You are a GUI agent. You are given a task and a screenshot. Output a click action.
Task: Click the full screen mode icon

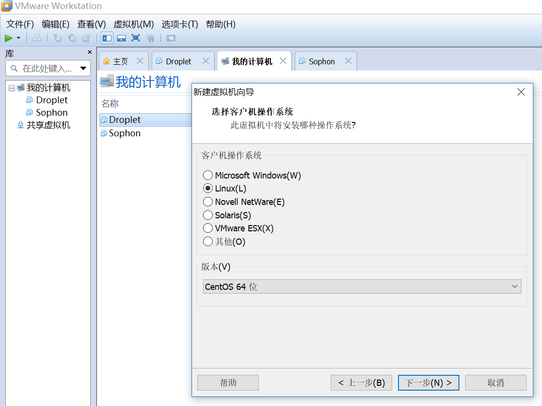[136, 38]
